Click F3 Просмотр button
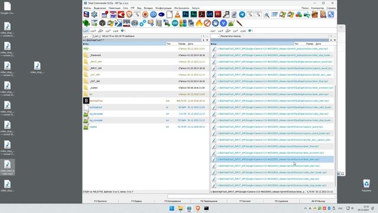 point(100,201)
